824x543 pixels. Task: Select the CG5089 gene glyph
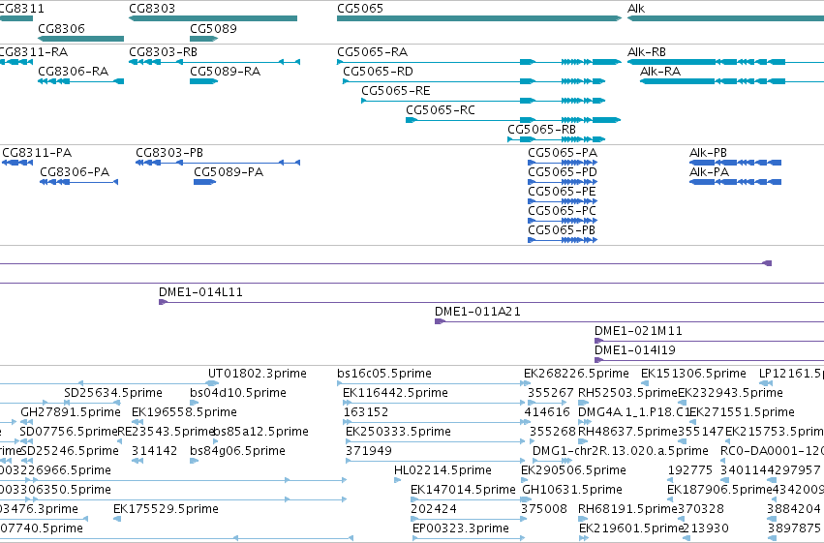204,39
